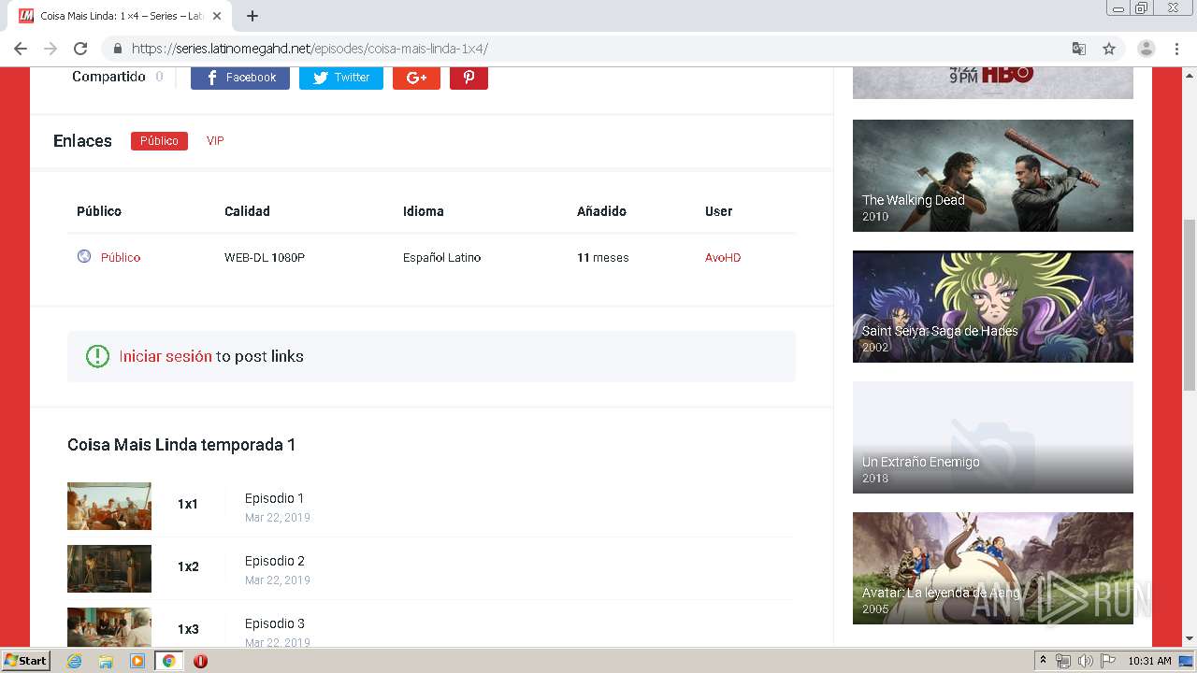The width and height of the screenshot is (1197, 673).
Task: Click the Calidad column header
Action: pos(247,211)
